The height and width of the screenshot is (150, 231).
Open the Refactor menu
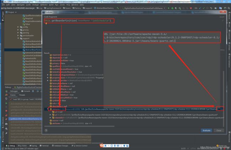(x=44, y=5)
